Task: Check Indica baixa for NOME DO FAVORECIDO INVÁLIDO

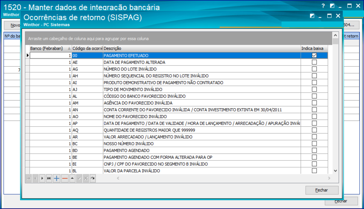Action: 314,117
